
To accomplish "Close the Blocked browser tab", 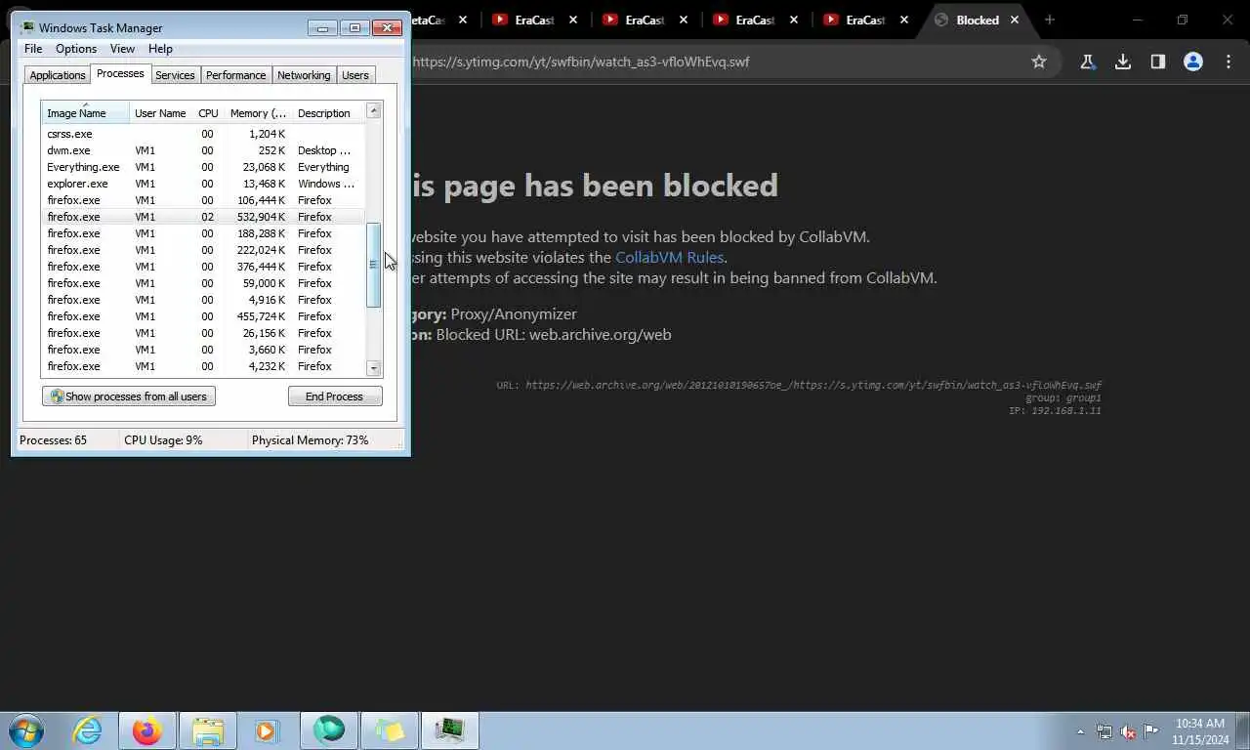I will 1015,20.
